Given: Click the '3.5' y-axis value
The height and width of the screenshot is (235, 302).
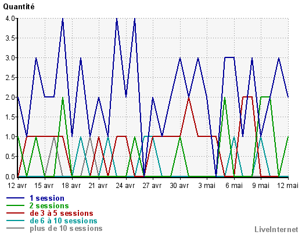Looking at the screenshot, I should [10, 38].
